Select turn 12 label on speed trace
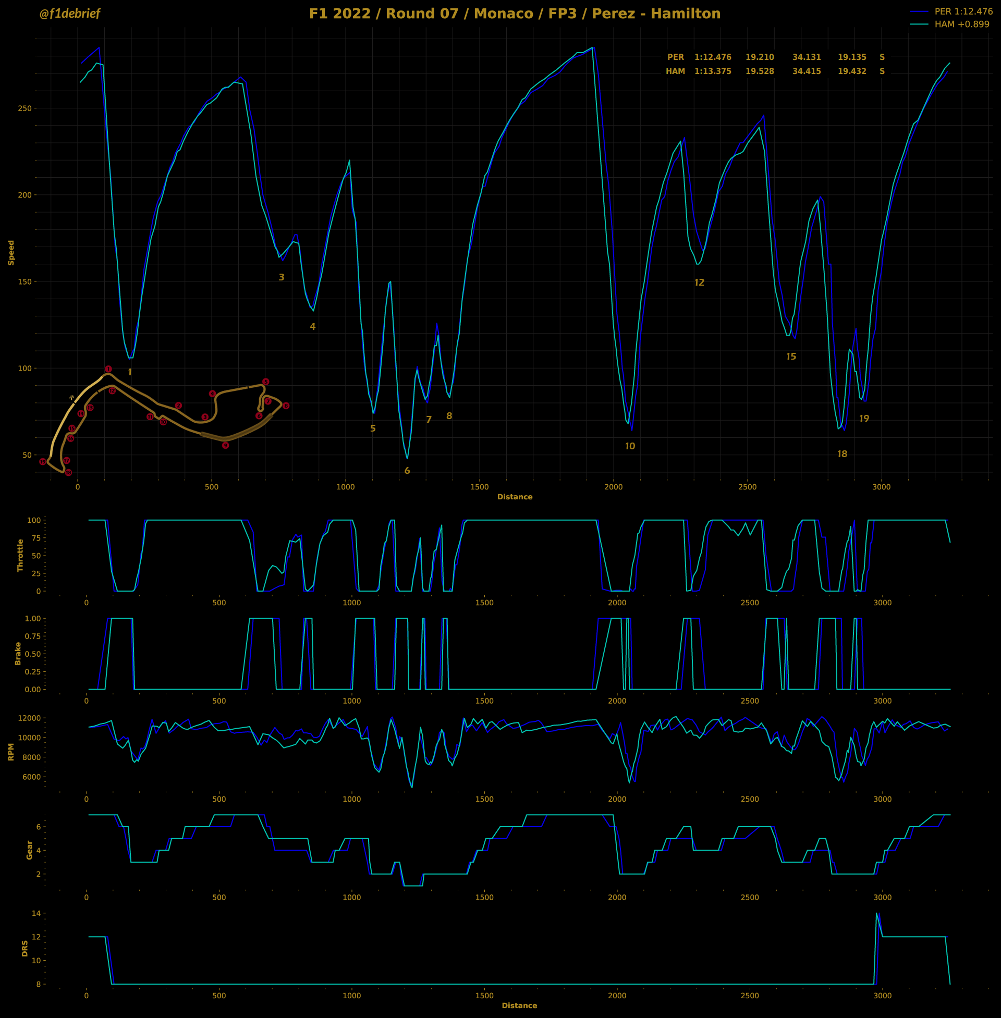This screenshot has height=1018, width=1001. click(x=699, y=282)
